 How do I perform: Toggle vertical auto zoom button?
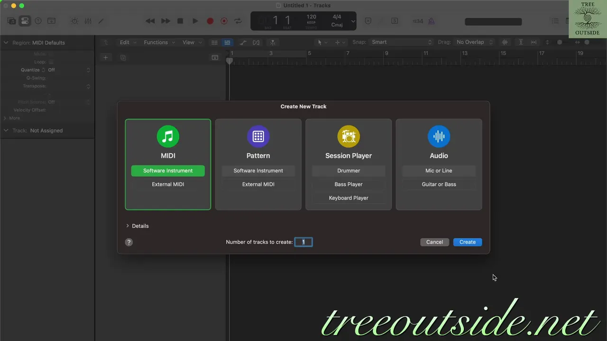click(521, 42)
